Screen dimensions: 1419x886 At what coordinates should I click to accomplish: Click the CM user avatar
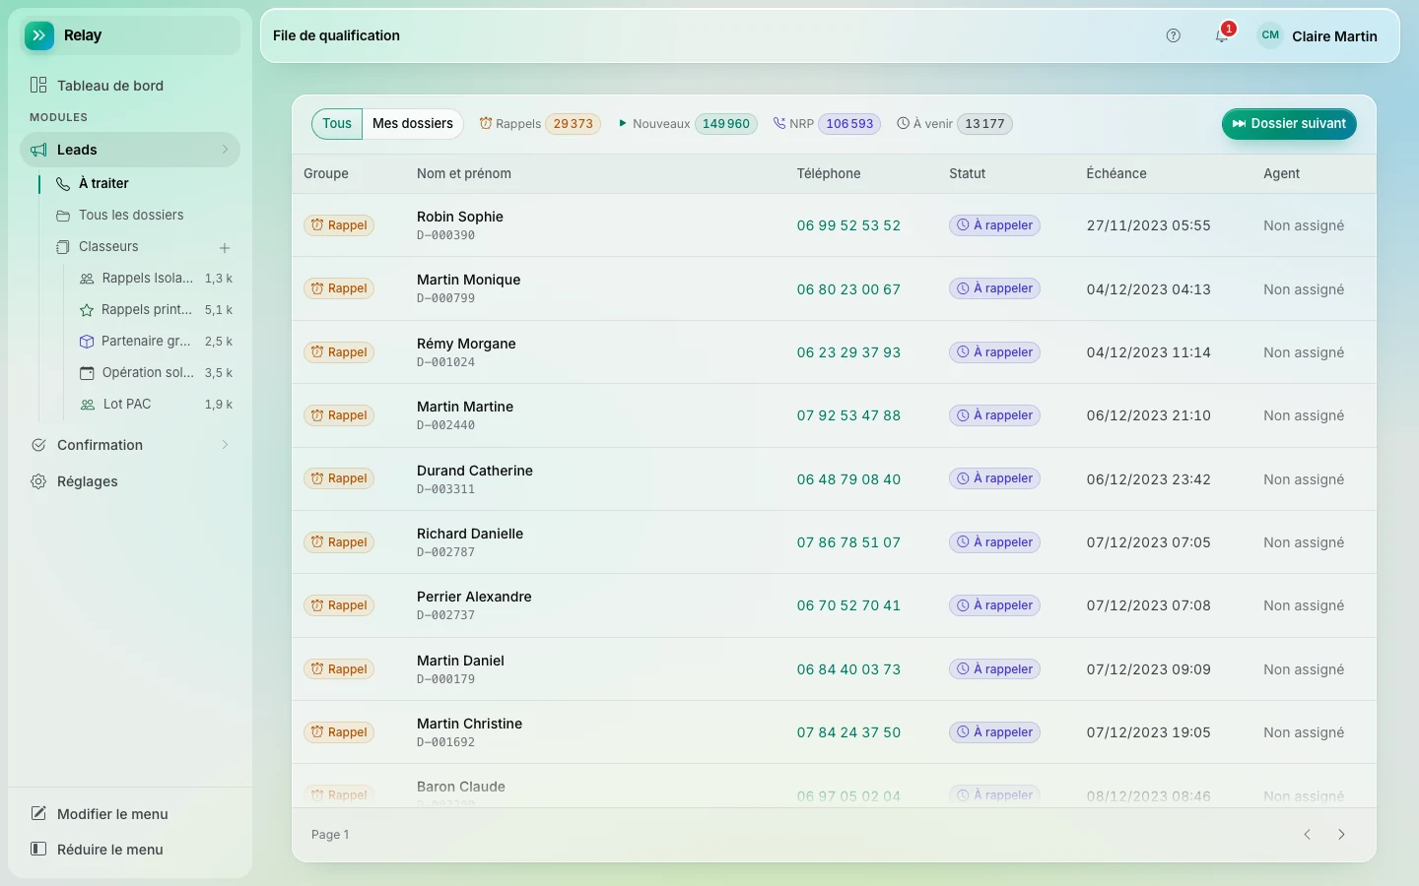[x=1270, y=35]
